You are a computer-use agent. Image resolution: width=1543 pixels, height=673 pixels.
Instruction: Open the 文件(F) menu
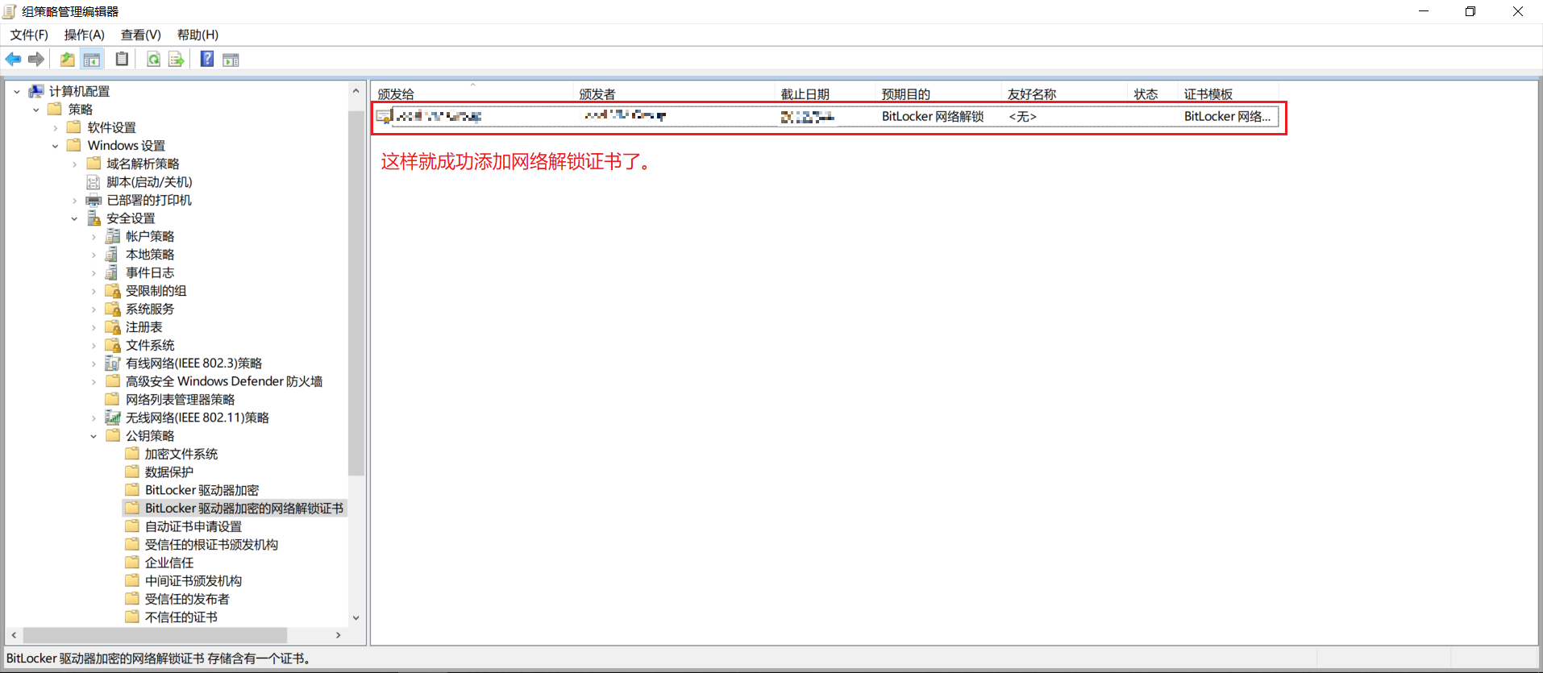pyautogui.click(x=29, y=35)
